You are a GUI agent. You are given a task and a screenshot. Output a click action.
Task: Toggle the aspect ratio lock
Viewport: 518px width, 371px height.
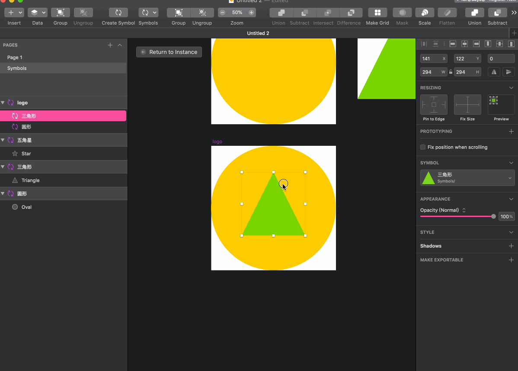(x=451, y=72)
